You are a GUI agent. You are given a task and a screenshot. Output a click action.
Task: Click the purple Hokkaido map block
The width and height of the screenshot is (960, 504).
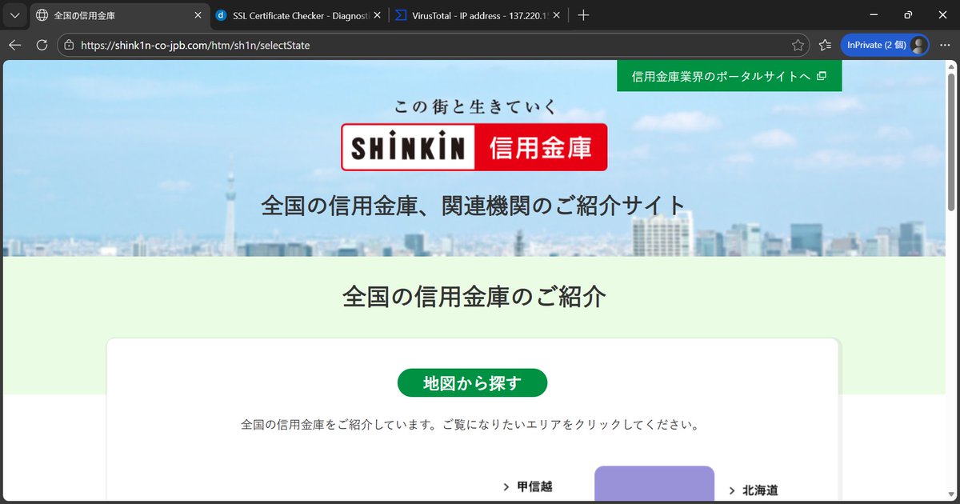pos(654,483)
